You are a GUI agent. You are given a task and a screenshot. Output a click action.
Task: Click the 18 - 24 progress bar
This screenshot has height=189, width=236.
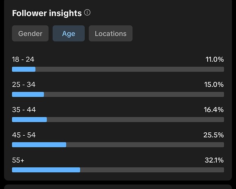tap(118, 69)
